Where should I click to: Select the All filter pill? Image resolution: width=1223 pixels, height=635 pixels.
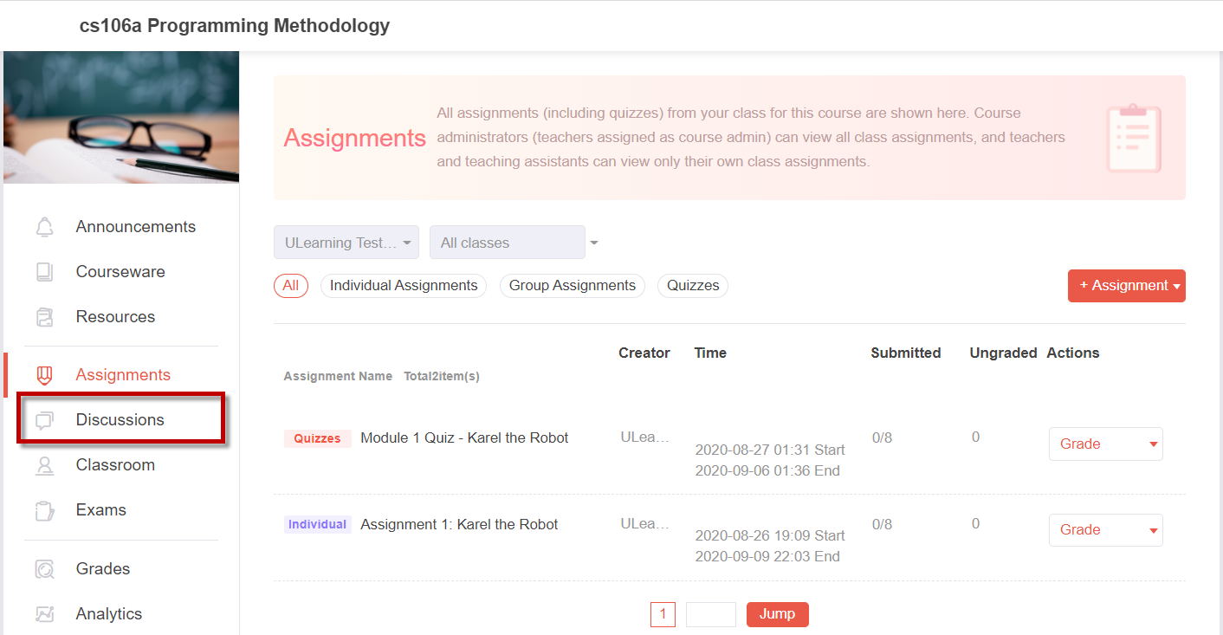tap(291, 286)
